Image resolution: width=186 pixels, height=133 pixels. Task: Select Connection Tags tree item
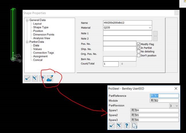pos(43,53)
